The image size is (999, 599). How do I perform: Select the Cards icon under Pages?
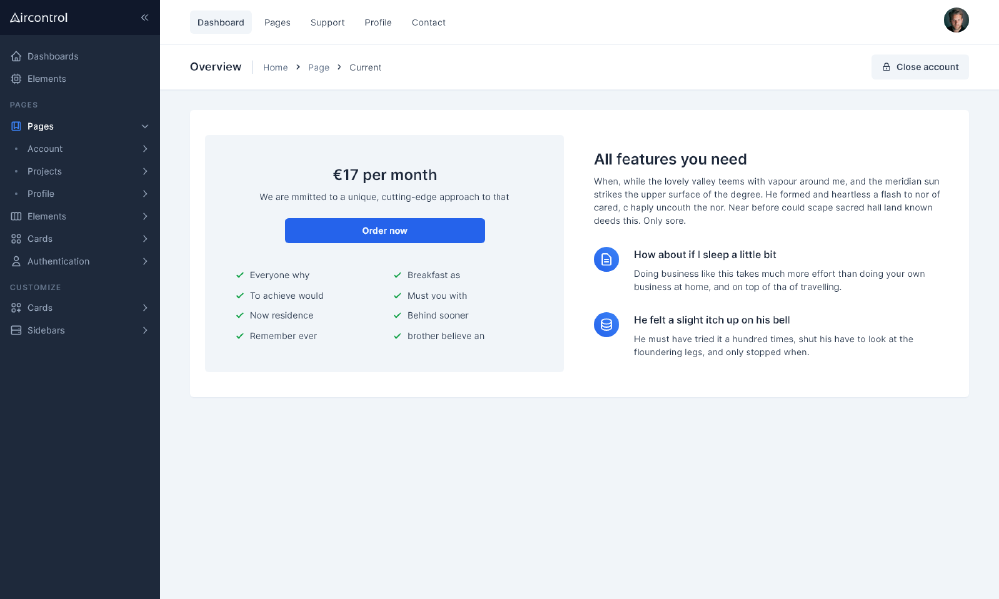(14, 238)
